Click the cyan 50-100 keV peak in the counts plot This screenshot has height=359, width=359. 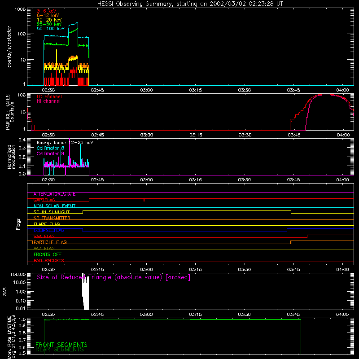point(73,24)
